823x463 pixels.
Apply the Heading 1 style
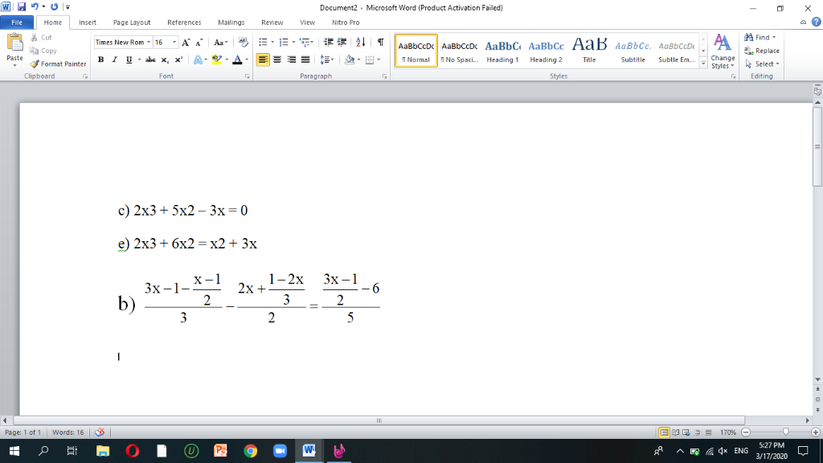(x=502, y=51)
